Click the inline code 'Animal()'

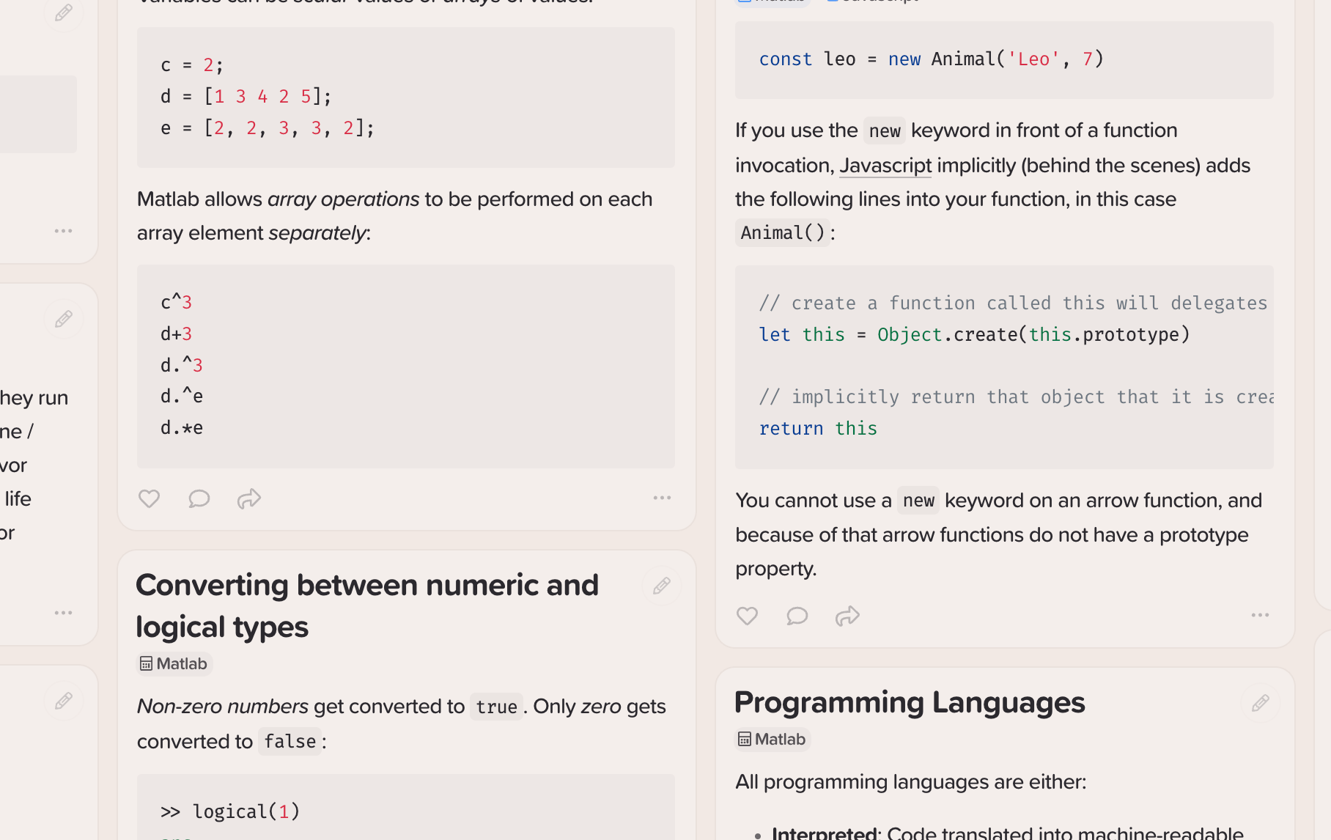click(783, 233)
